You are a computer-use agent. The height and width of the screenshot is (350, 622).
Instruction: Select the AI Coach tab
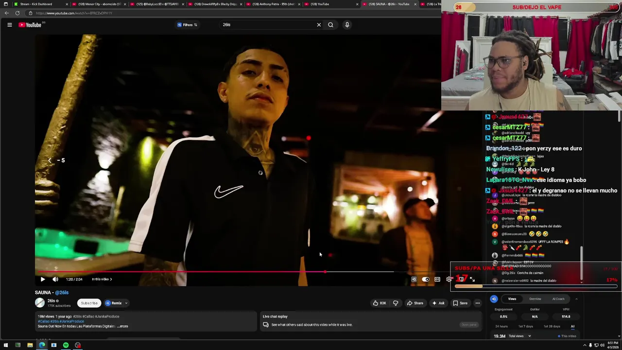[558, 299]
